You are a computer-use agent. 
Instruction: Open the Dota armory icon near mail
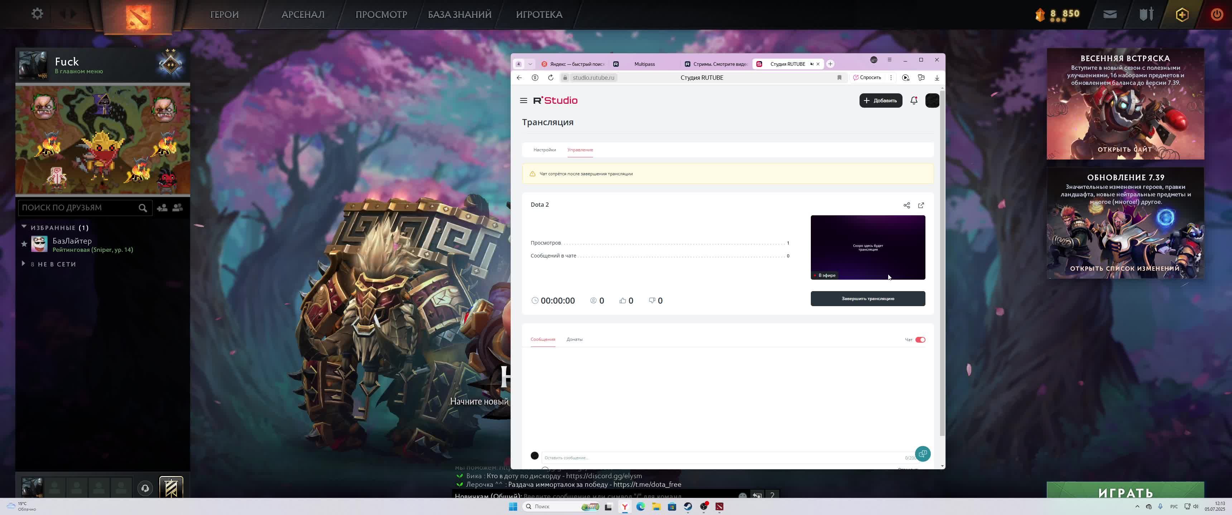[x=1146, y=14]
